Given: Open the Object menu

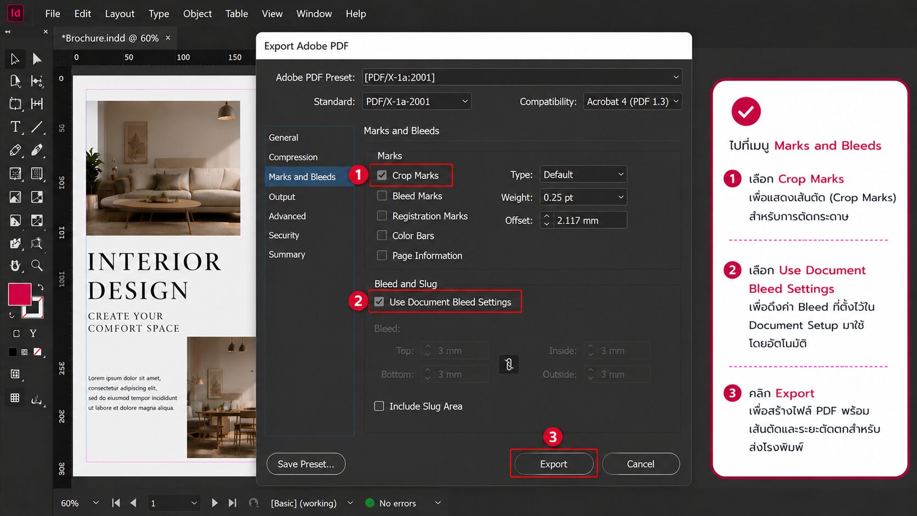Looking at the screenshot, I should tap(197, 14).
